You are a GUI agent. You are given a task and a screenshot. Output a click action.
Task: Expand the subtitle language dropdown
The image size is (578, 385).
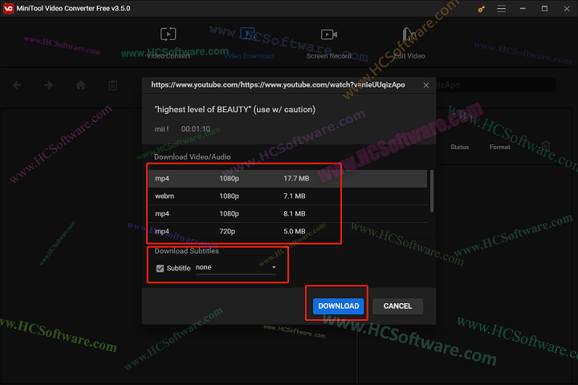click(x=236, y=267)
